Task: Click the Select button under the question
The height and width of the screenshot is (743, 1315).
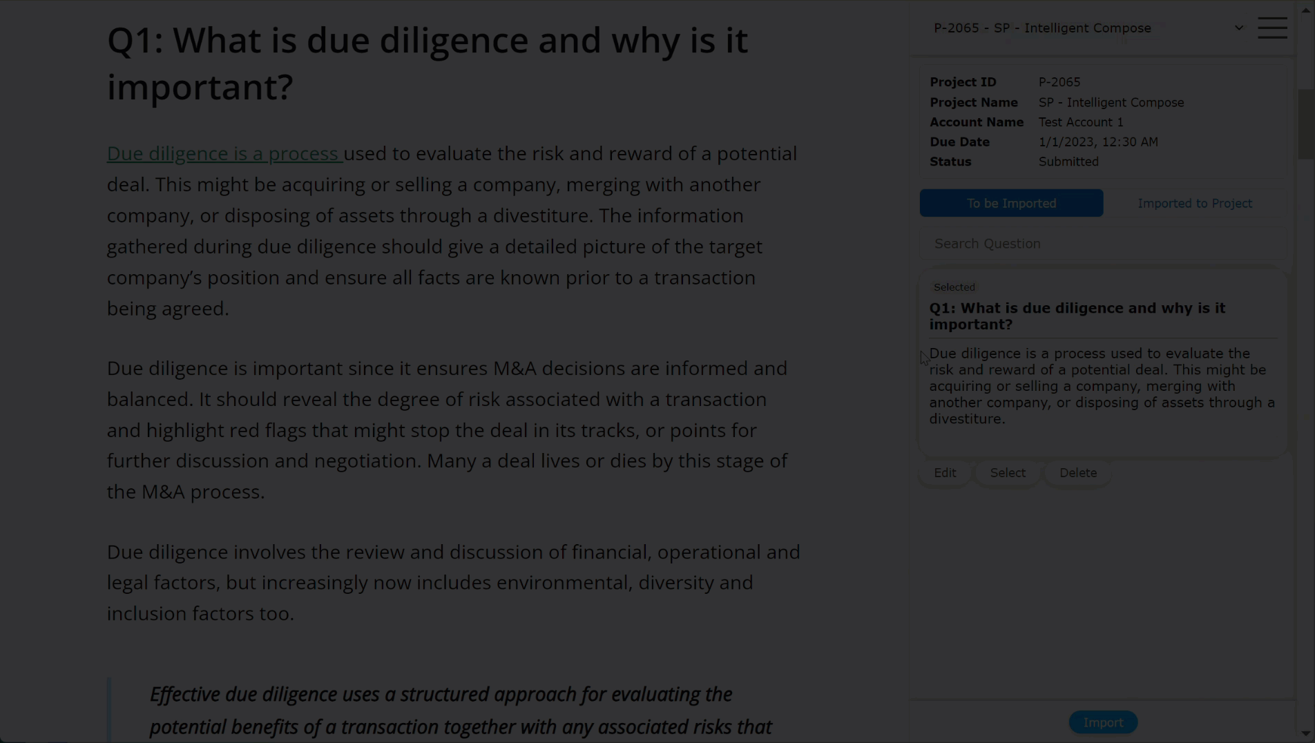Action: 1008,473
